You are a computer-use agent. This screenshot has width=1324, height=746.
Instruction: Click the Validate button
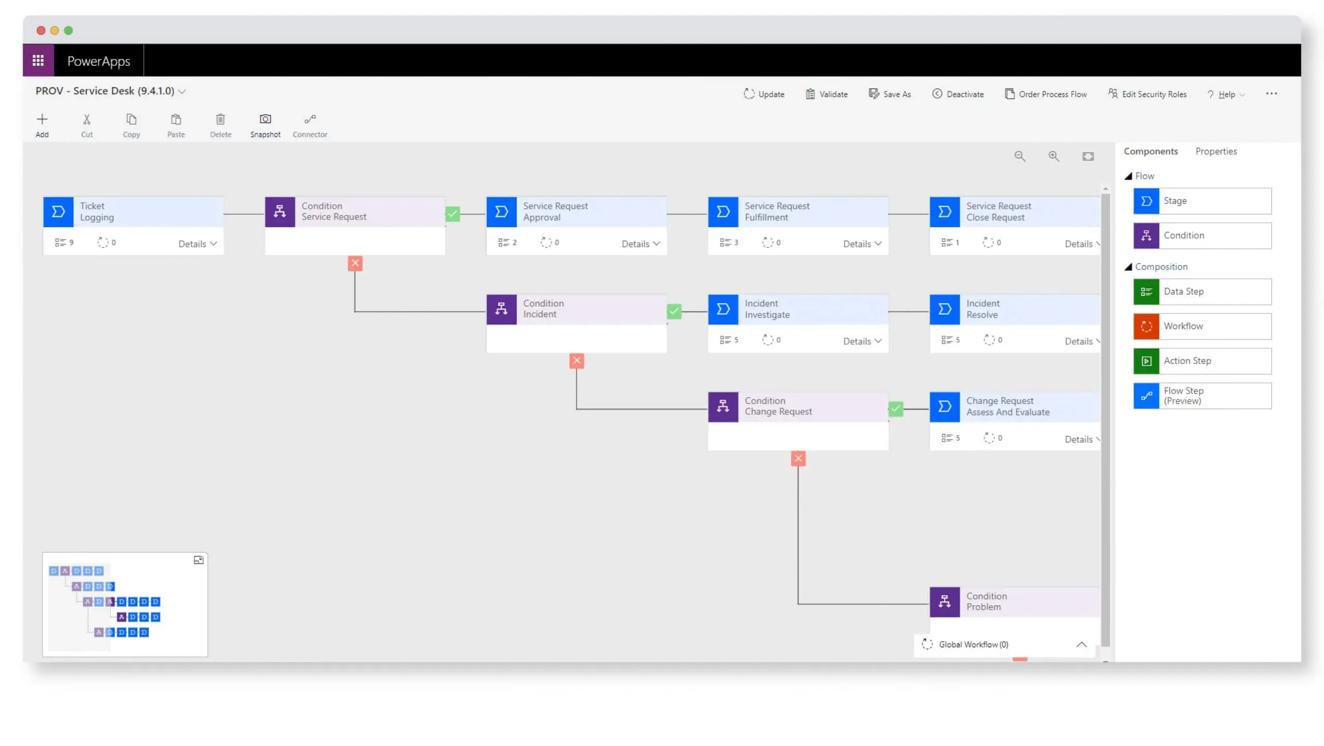click(x=826, y=94)
